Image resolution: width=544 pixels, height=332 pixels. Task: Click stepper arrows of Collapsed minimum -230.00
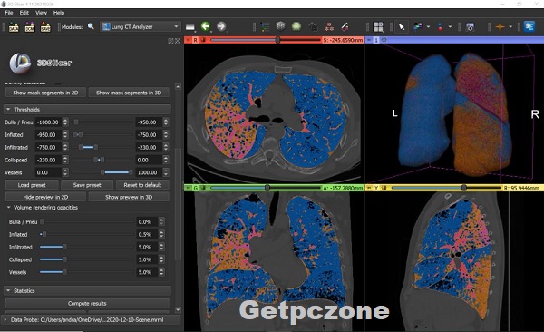65,160
